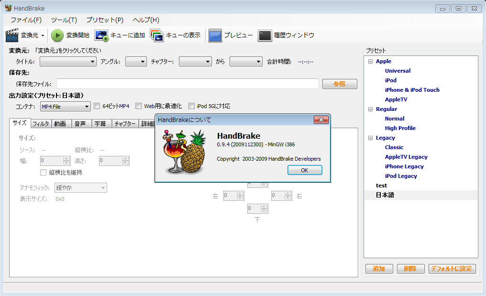Viewport: 486px width, 296px height.
Task: Open 履歴ウィンドウ activity window icon
Action: tap(265, 35)
